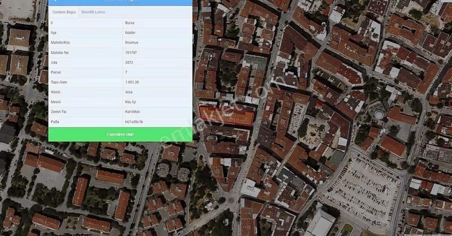Image resolution: width=452 pixels, height=236 pixels.
Task: Click the Nitelik value 'Arsa'
Action: click(129, 92)
